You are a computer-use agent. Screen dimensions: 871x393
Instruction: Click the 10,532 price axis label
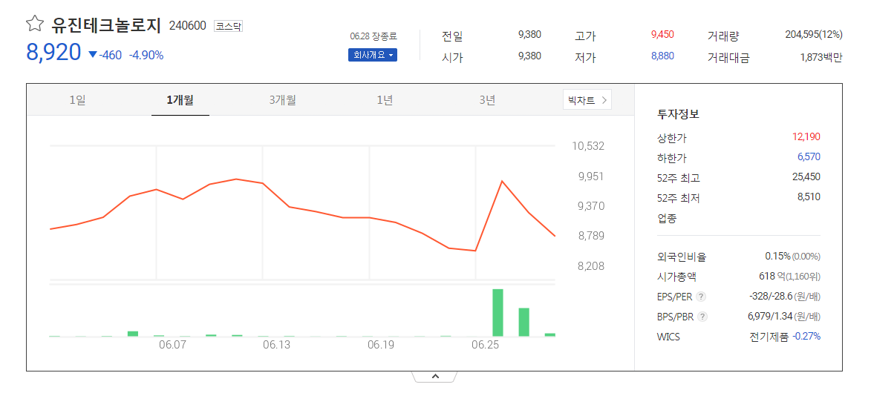click(x=588, y=146)
